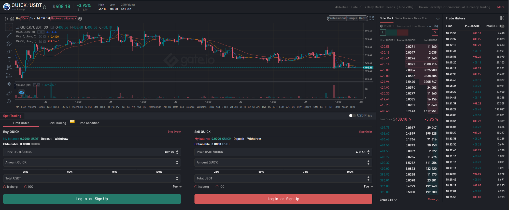Select the trend line drawing tool
The width and height of the screenshot is (509, 210).
9,35
